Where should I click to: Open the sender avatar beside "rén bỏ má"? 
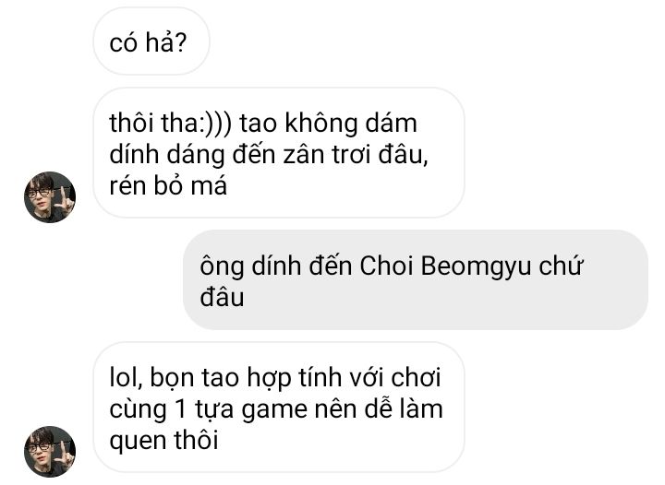(x=50, y=197)
